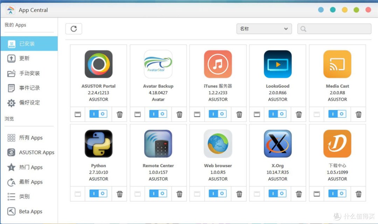This screenshot has width=378, height=224.
Task: Open the iTunes server app icon
Action: (x=218, y=64)
